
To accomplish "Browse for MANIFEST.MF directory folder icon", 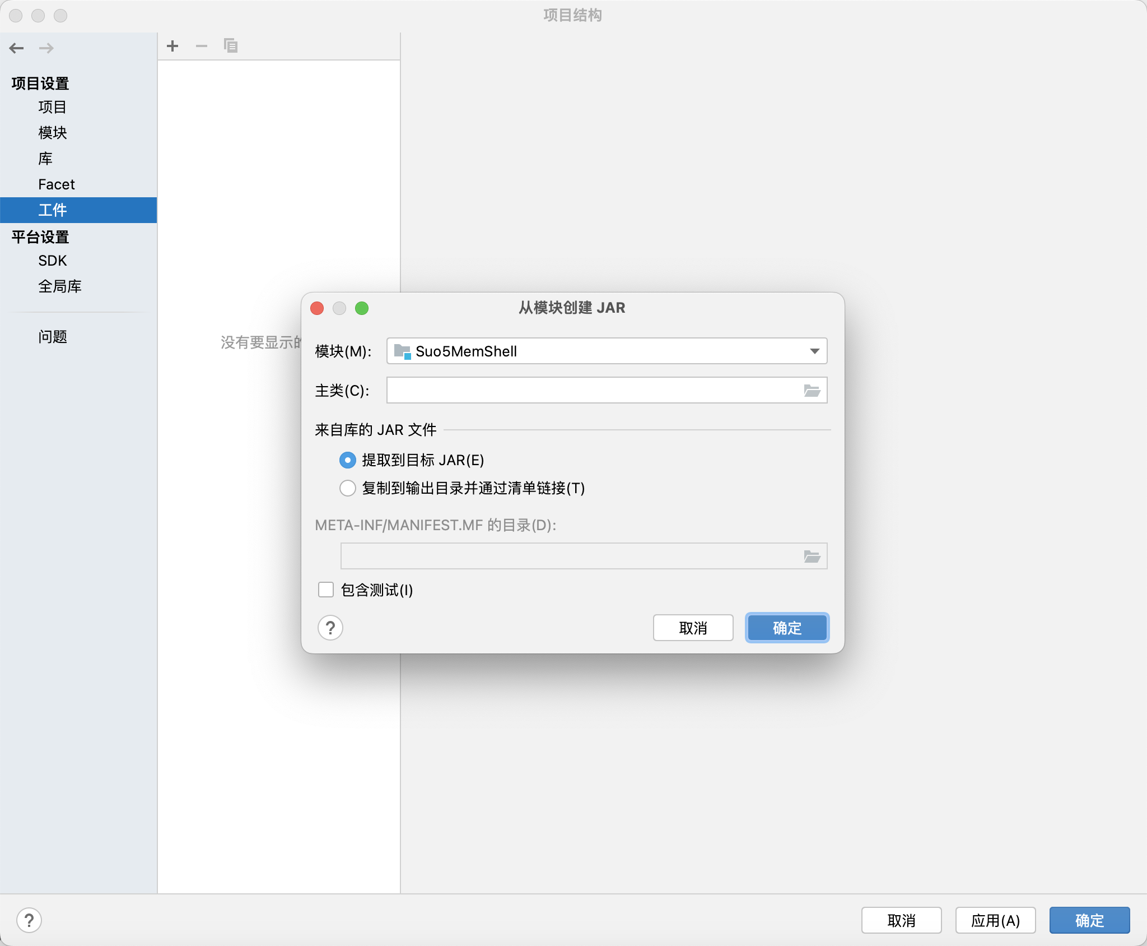I will (x=812, y=557).
